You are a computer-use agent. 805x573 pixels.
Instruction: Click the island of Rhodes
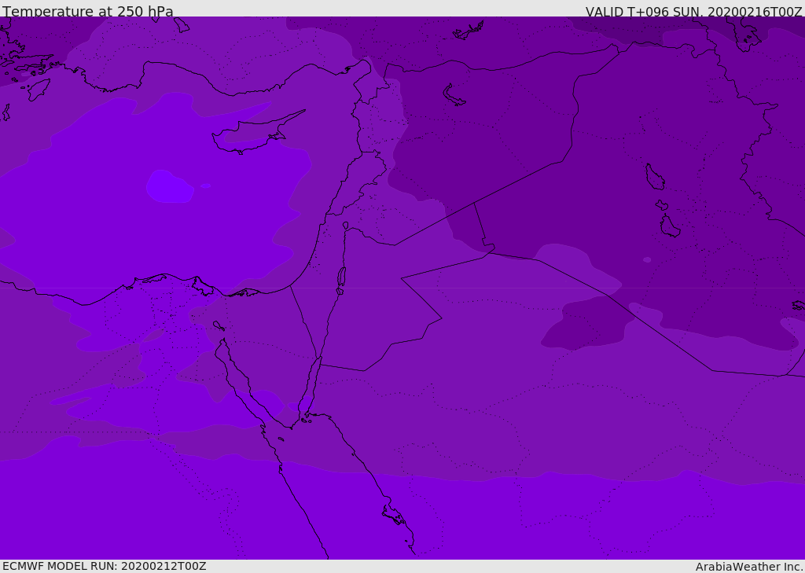[x=38, y=88]
